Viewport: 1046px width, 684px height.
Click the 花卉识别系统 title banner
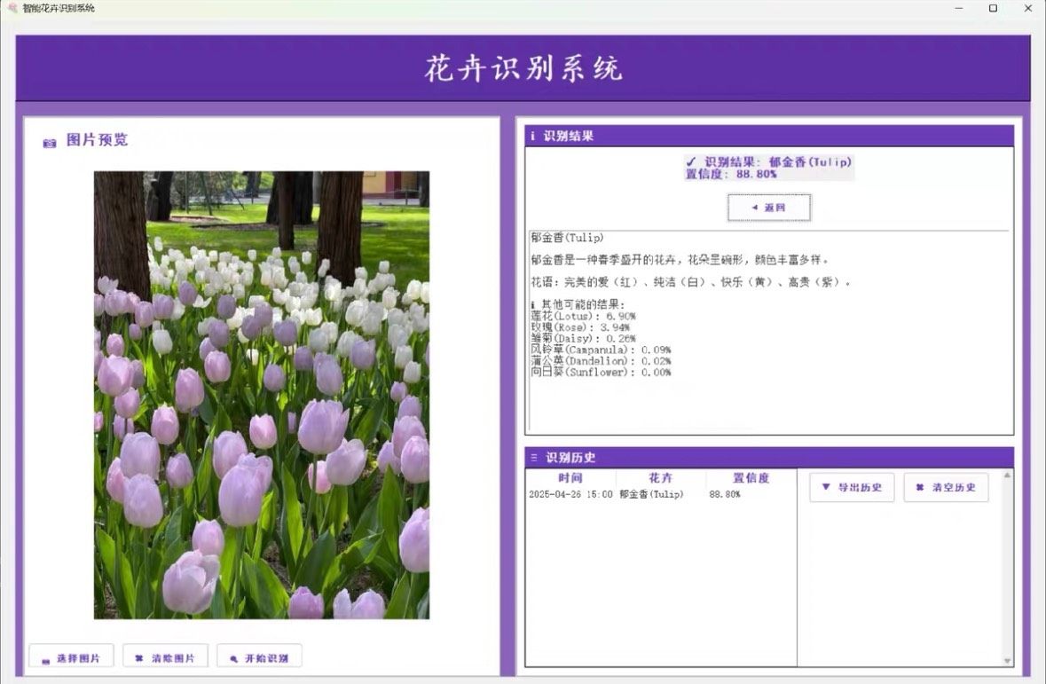pyautogui.click(x=523, y=68)
